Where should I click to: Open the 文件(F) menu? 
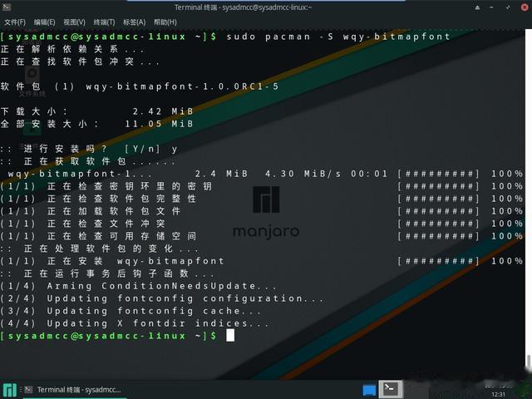pyautogui.click(x=15, y=22)
